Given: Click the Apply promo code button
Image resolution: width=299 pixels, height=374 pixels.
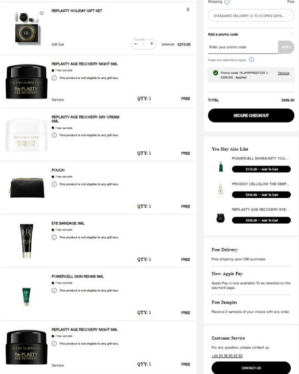Looking at the screenshot, I should point(286,47).
